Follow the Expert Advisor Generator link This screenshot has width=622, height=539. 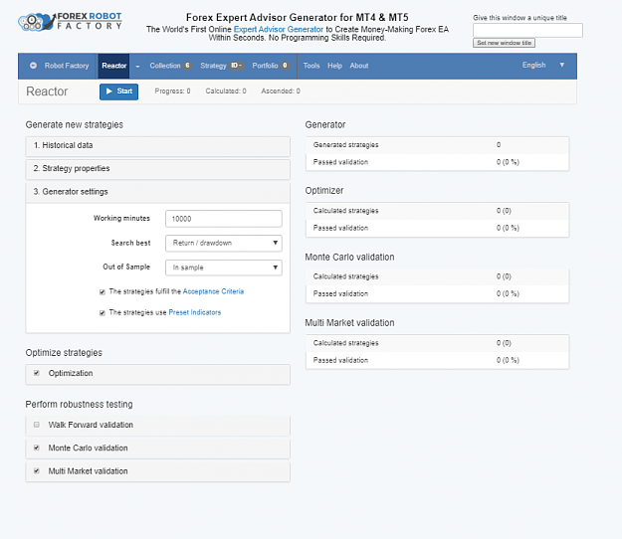point(279,29)
